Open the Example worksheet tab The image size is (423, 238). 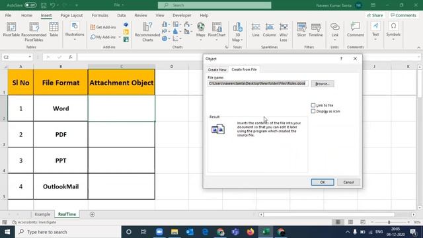click(42, 214)
